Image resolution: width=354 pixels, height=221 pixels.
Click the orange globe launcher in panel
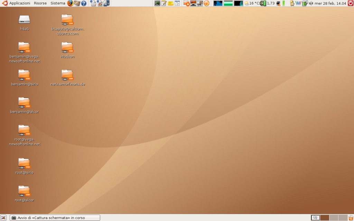pos(207,3)
